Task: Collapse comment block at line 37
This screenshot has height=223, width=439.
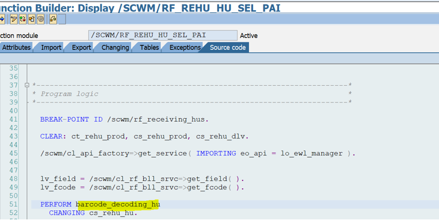Action: pos(27,85)
